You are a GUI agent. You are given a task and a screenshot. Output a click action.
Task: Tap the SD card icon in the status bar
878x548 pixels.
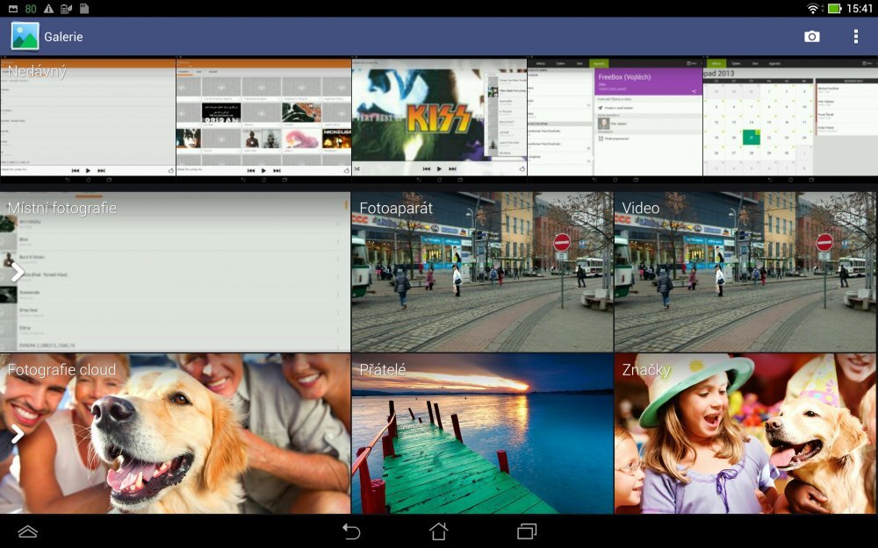pos(84,8)
